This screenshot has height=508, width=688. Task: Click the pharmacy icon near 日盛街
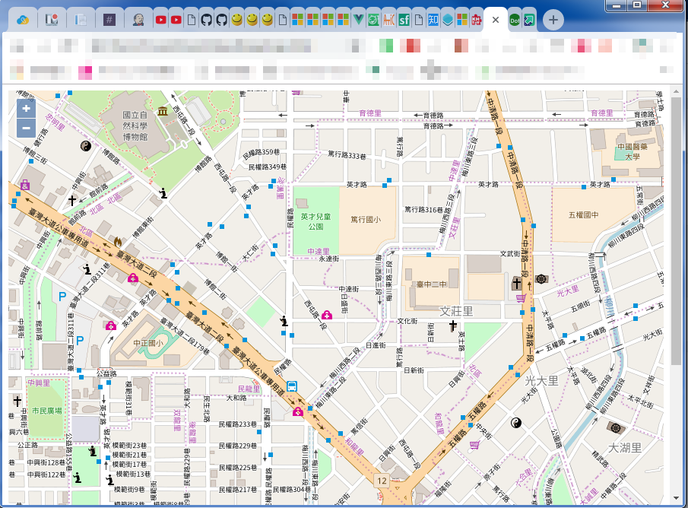[x=327, y=315]
